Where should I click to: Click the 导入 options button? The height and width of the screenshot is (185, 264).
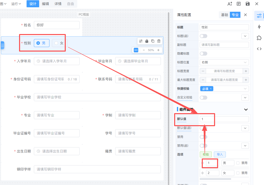(x=220, y=154)
